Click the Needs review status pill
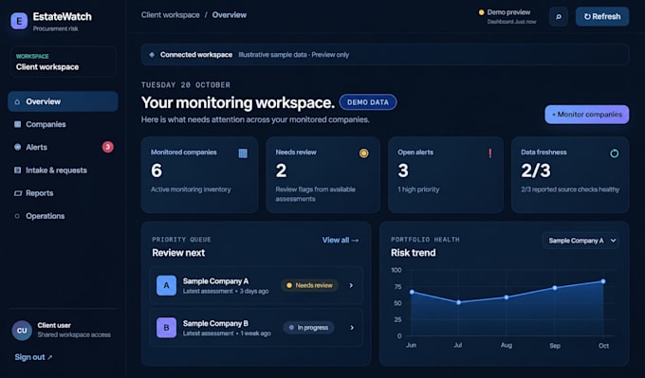Viewport: 645px width, 378px height. point(310,285)
